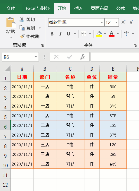Select column A header
Viewport: 139px width, 191px height.
click(22, 69)
